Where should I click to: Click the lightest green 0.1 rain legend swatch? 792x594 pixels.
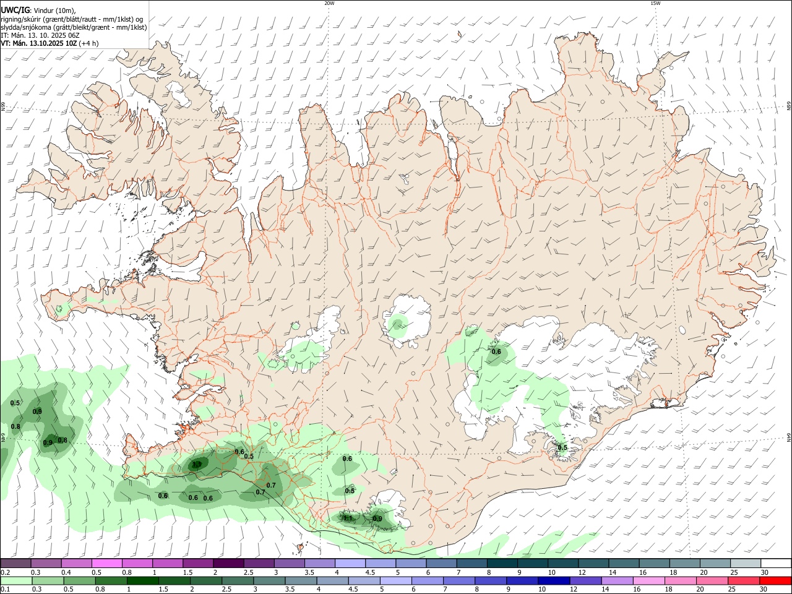point(16,580)
